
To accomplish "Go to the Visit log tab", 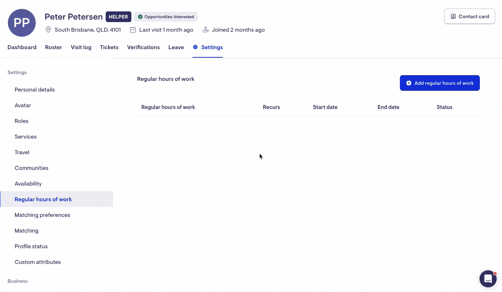I will point(81,47).
